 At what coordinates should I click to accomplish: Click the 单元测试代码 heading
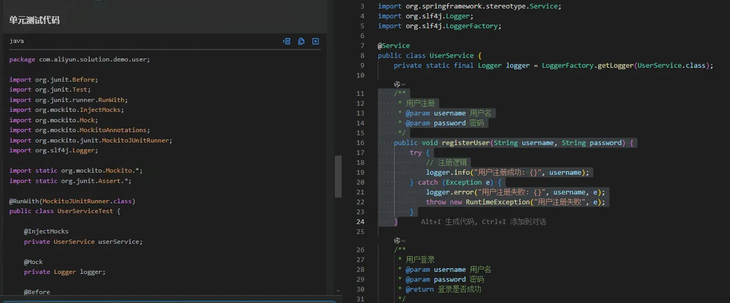click(34, 20)
